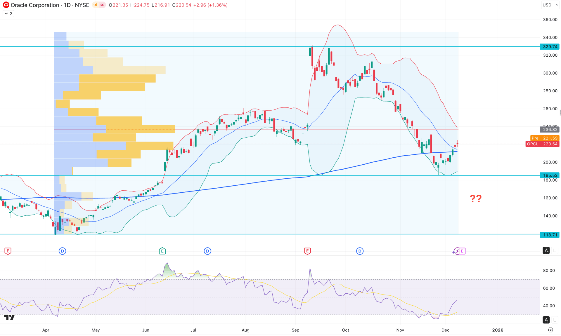Click the NYSE exchange label in the title

click(x=82, y=5)
